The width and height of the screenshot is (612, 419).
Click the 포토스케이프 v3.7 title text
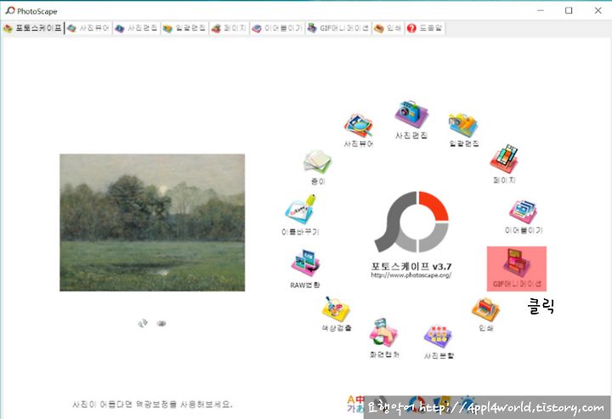pos(411,267)
